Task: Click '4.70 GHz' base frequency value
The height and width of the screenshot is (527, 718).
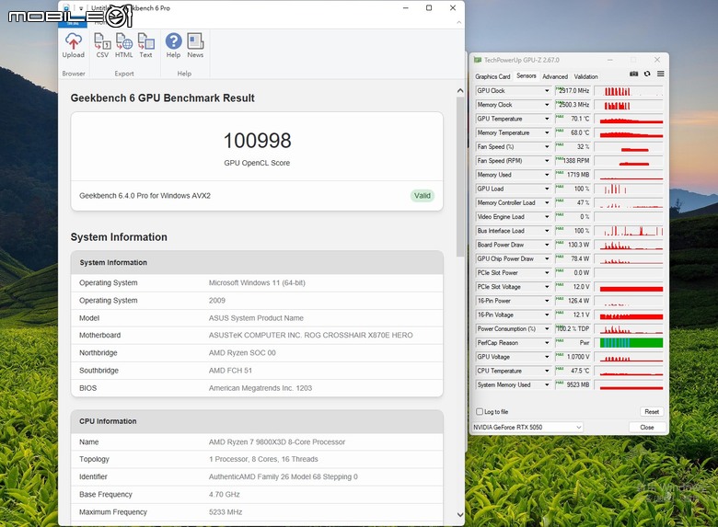Action: [225, 495]
